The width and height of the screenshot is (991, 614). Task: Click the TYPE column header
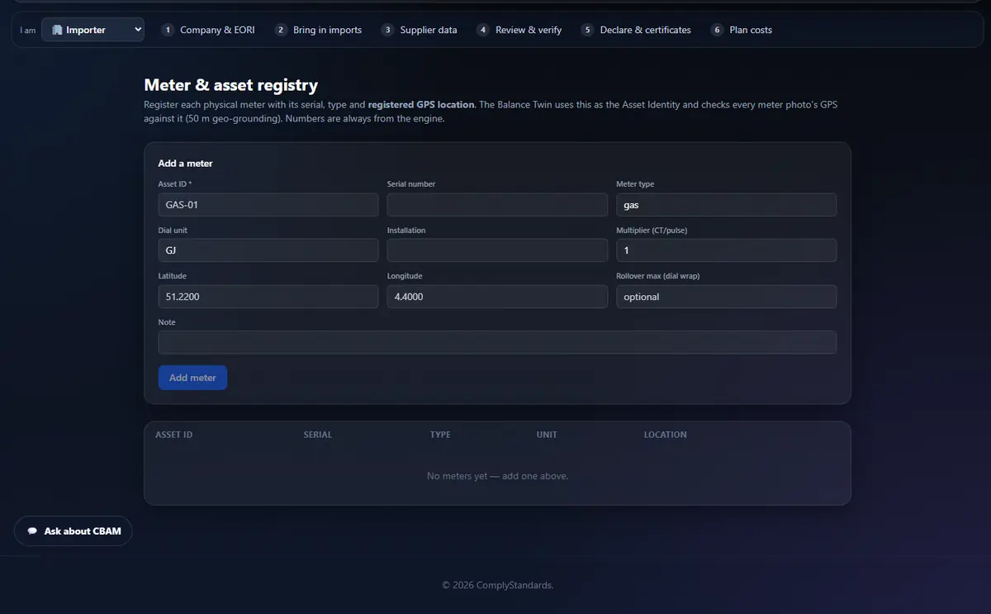(x=440, y=435)
